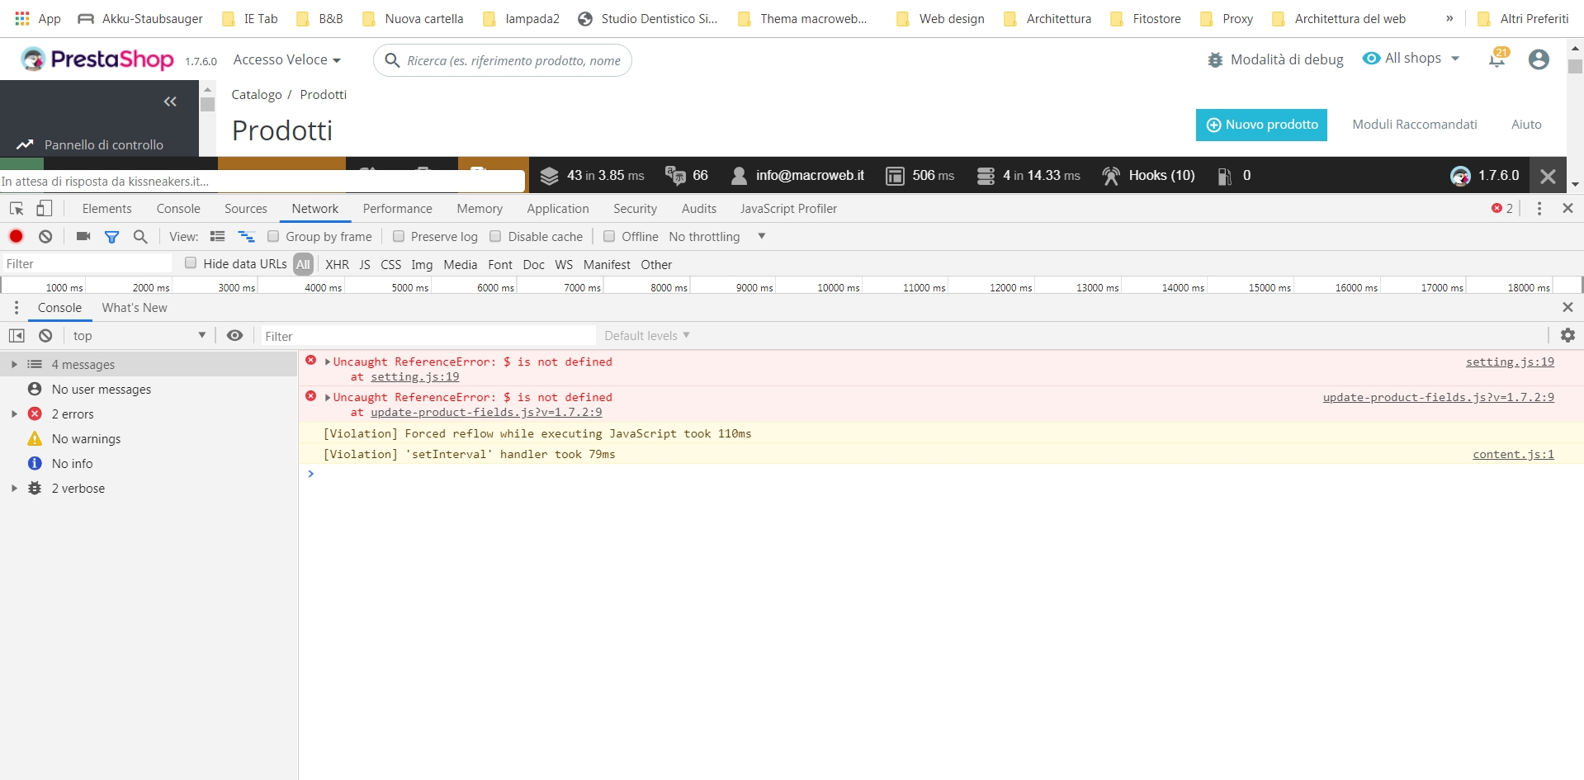The width and height of the screenshot is (1584, 780).
Task: Create live expression eye icon
Action: pyautogui.click(x=234, y=335)
